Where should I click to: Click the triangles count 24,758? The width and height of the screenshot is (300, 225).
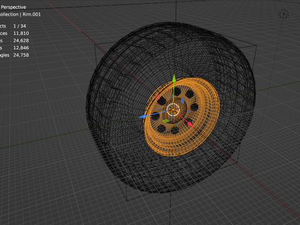click(x=21, y=55)
